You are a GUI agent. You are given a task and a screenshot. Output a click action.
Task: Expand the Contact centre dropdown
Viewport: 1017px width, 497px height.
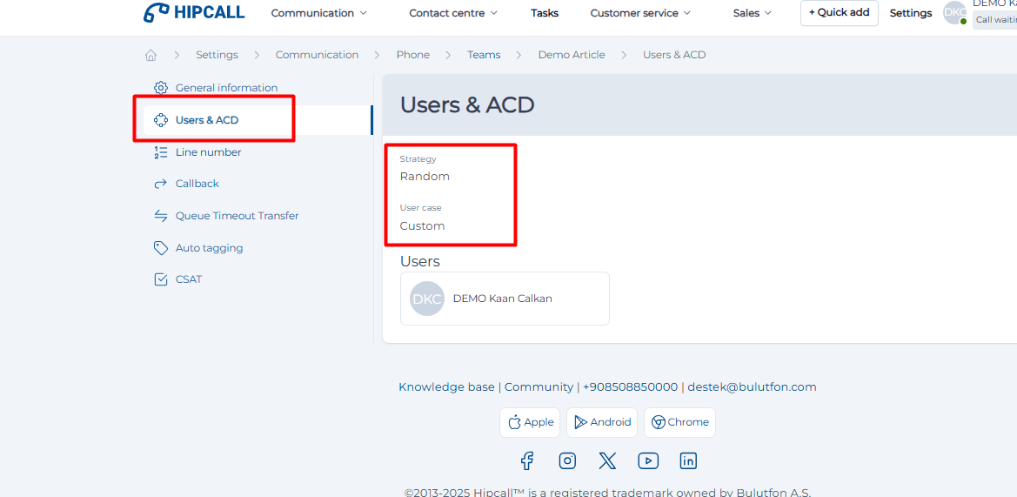pos(452,13)
